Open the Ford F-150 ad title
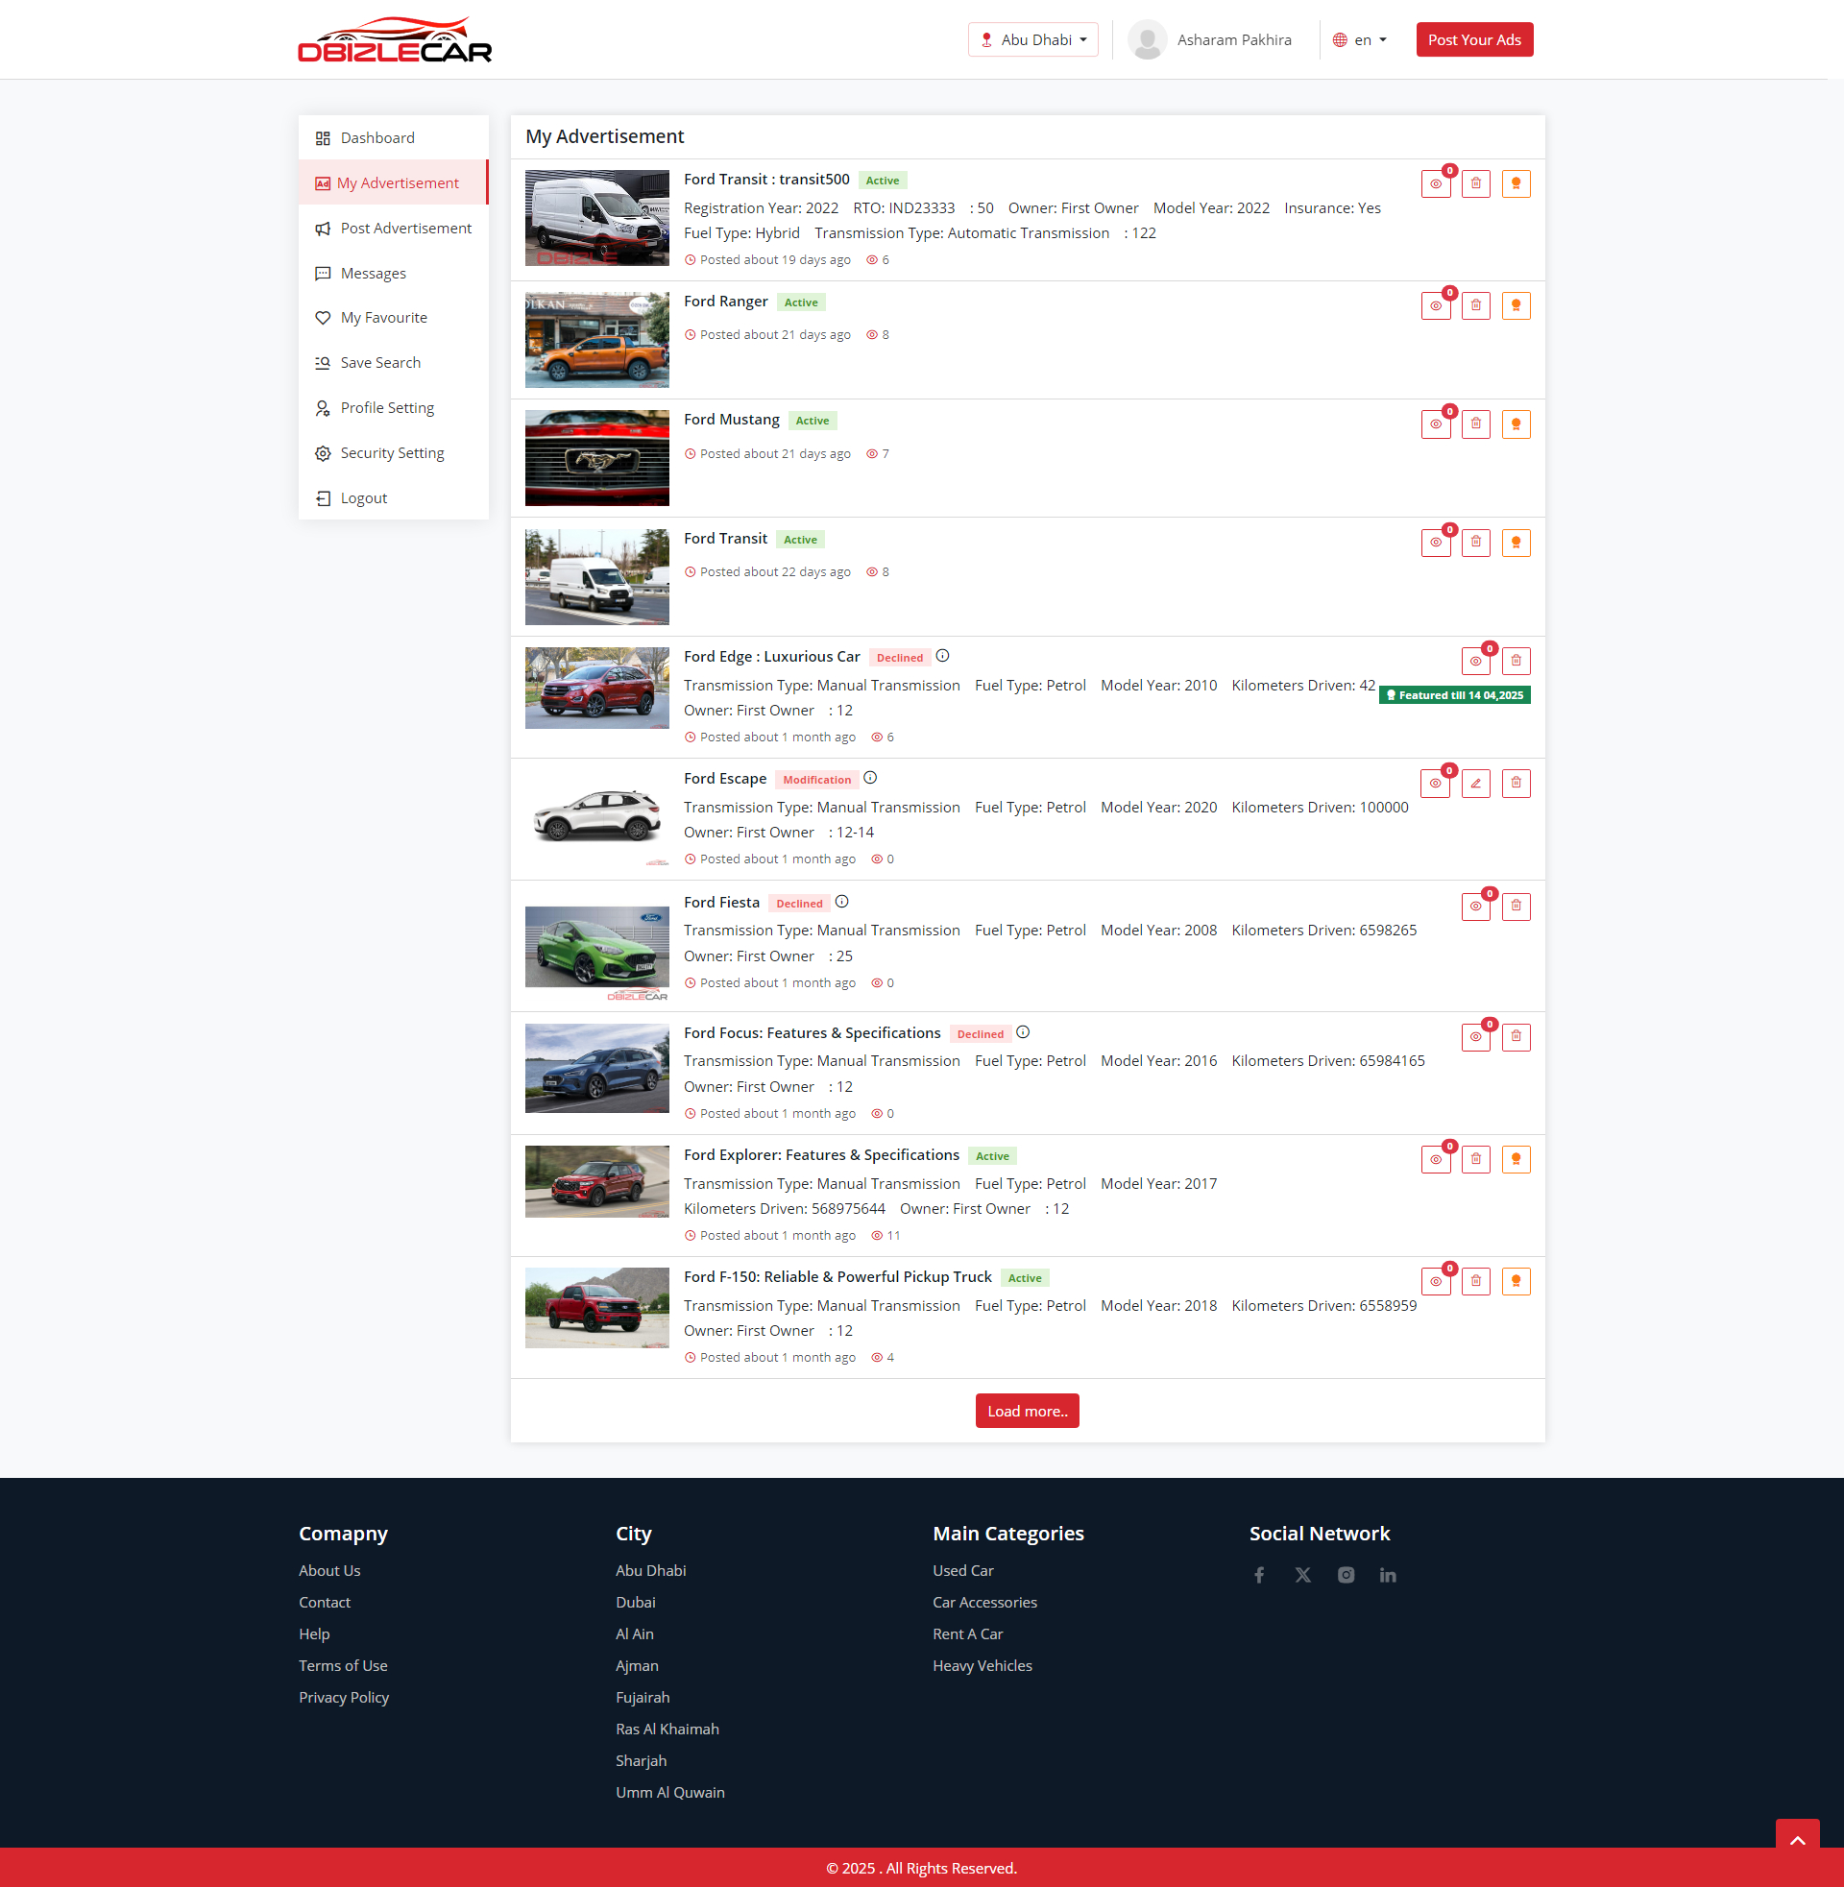Image resolution: width=1844 pixels, height=1887 pixels. (x=837, y=1277)
